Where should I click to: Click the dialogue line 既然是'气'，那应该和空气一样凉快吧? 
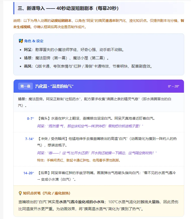click(x=90, y=126)
